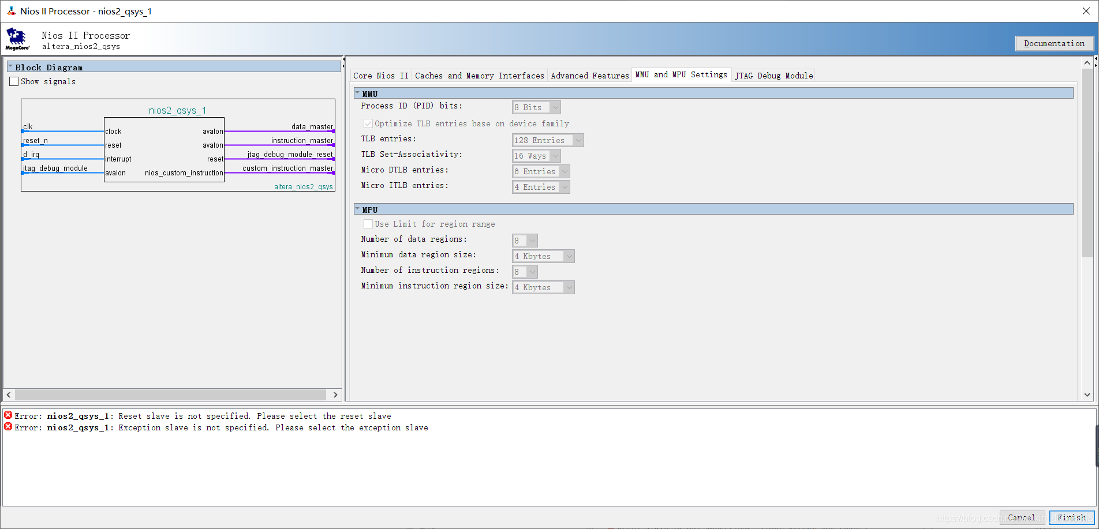This screenshot has width=1099, height=529.
Task: Toggle Optimize TLB entries base on device family
Action: point(368,123)
